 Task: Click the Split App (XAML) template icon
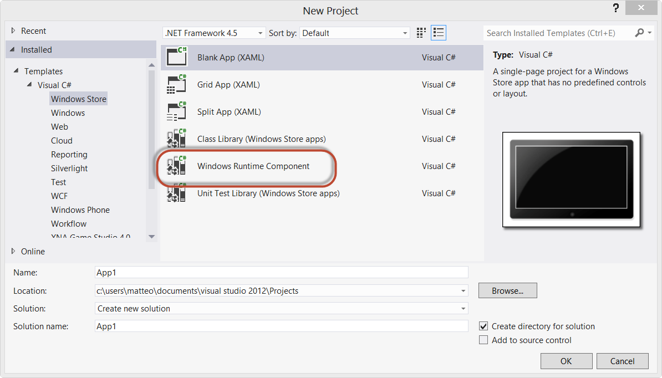176,111
